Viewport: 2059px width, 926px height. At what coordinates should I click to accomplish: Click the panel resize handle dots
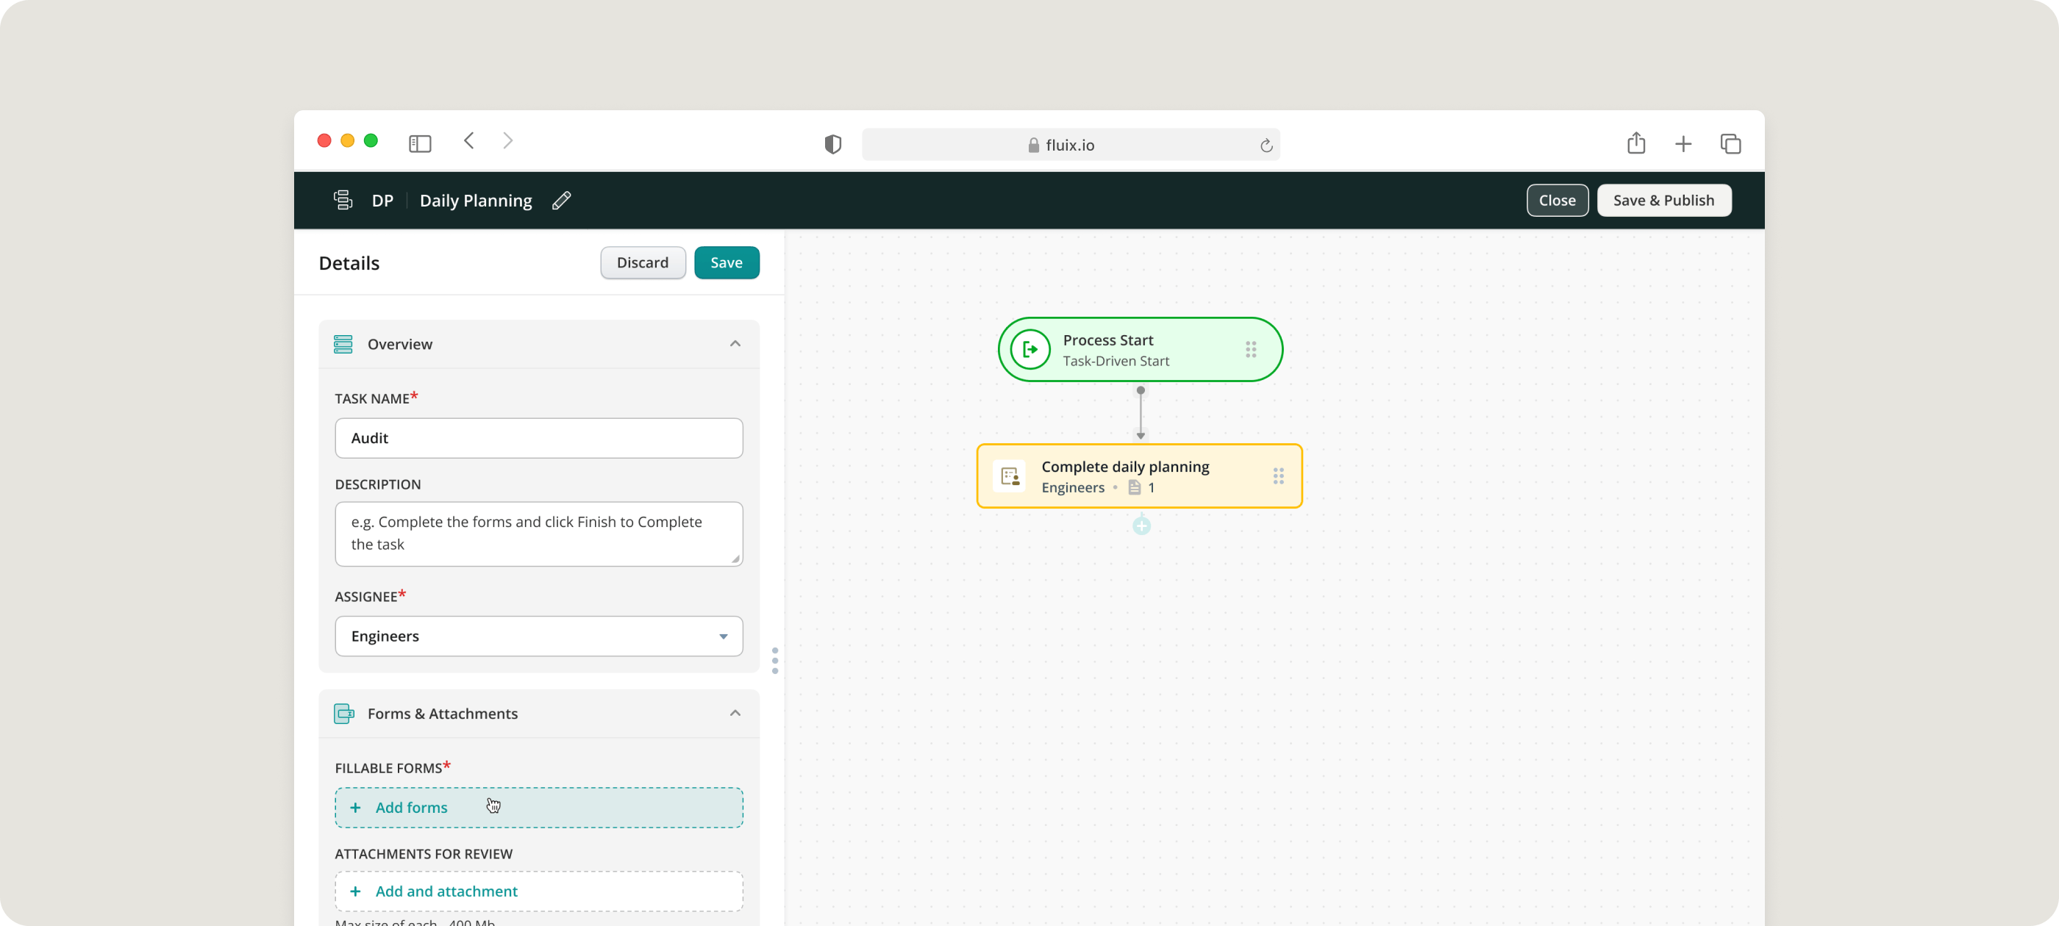[774, 661]
